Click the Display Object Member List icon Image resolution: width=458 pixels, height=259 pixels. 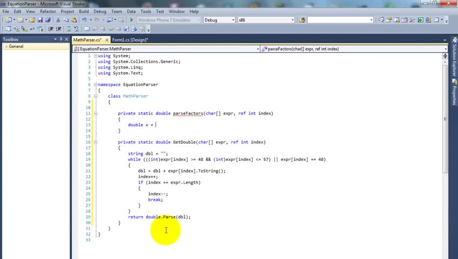click(x=8, y=29)
